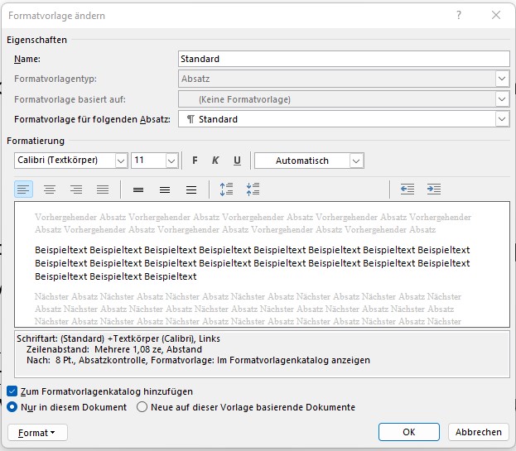This screenshot has width=516, height=451.
Task: Align paragraph text left
Action: 23,190
